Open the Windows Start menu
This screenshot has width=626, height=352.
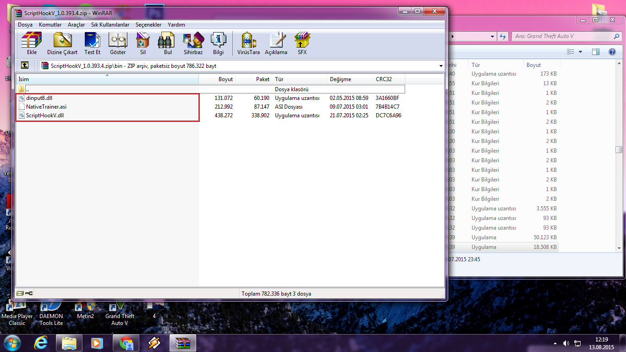click(x=11, y=342)
